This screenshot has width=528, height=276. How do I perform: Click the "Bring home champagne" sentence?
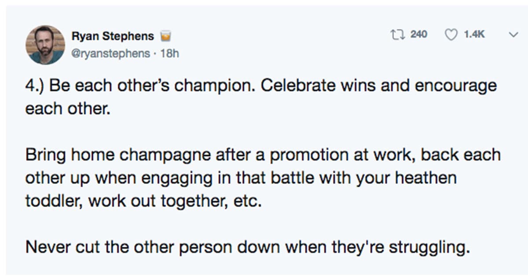tap(263, 178)
